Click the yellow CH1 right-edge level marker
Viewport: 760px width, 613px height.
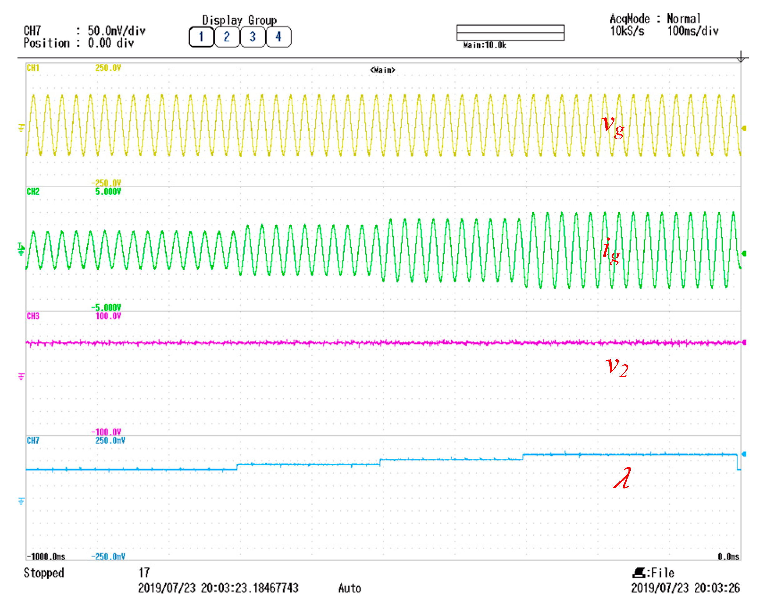pyautogui.click(x=744, y=128)
